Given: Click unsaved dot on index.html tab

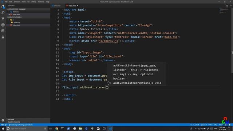Looking at the screenshot, I should point(78,6).
